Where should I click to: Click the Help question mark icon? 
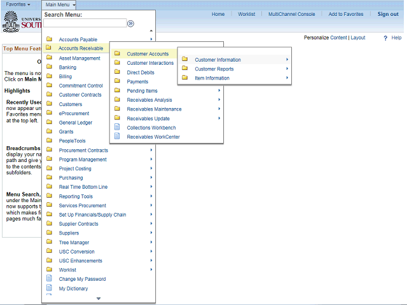[385, 38]
